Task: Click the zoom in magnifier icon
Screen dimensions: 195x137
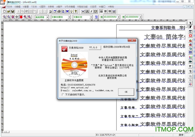Action: coord(4,17)
